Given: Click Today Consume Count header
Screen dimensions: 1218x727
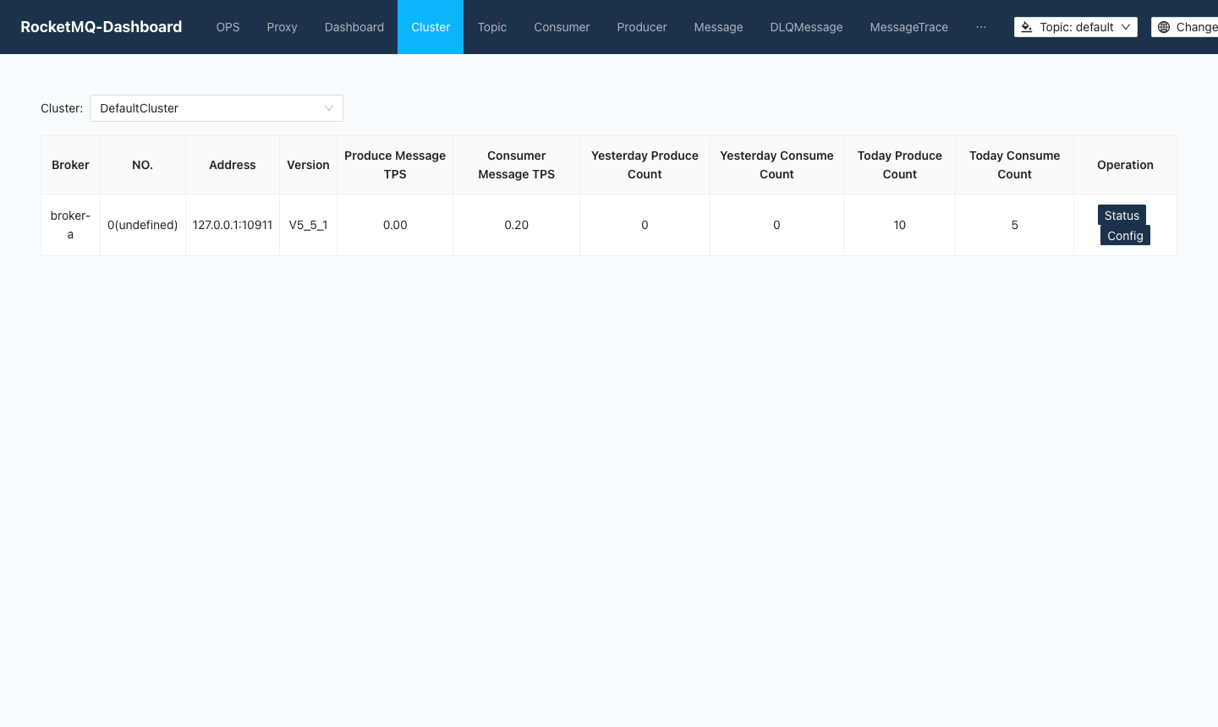Looking at the screenshot, I should (x=1014, y=165).
